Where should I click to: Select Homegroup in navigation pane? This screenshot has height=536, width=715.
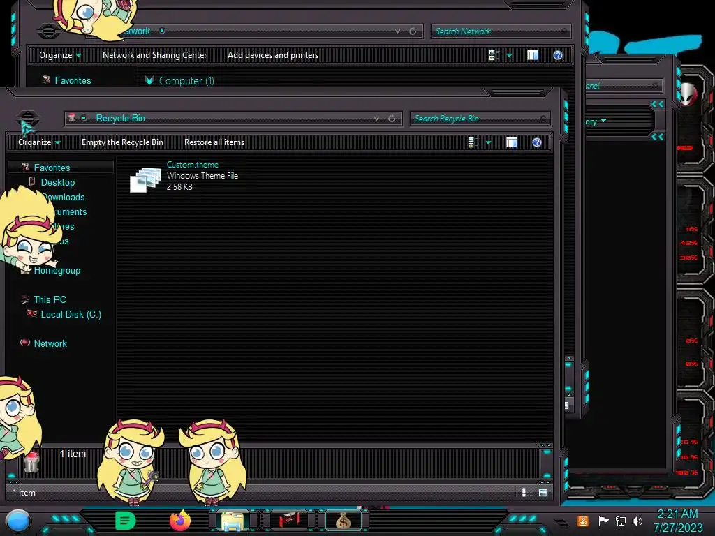pos(57,270)
